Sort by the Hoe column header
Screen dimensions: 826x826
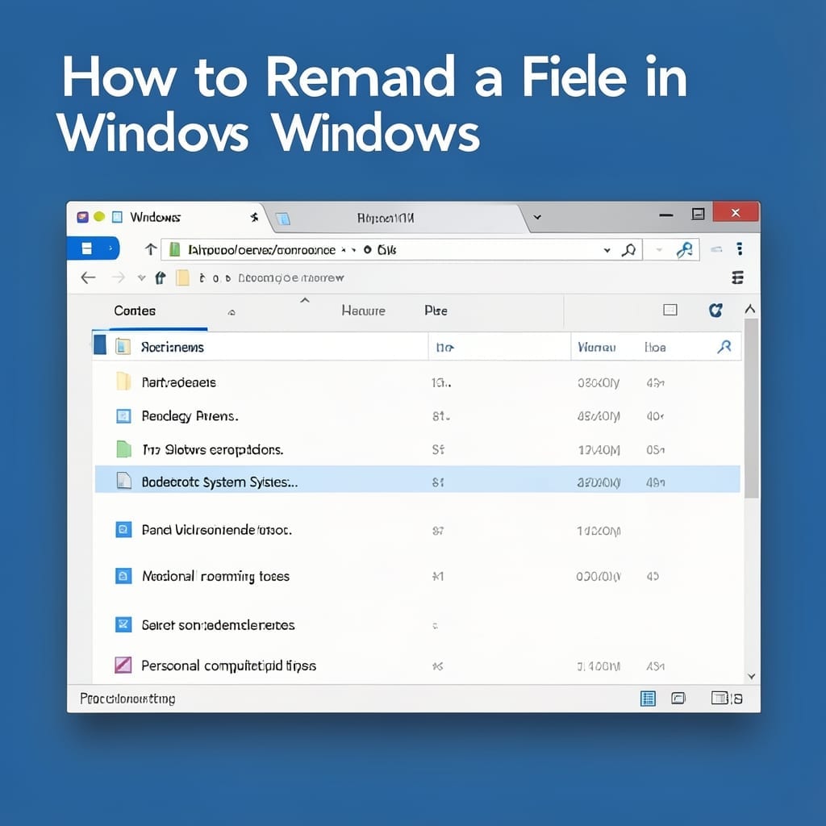pos(655,347)
